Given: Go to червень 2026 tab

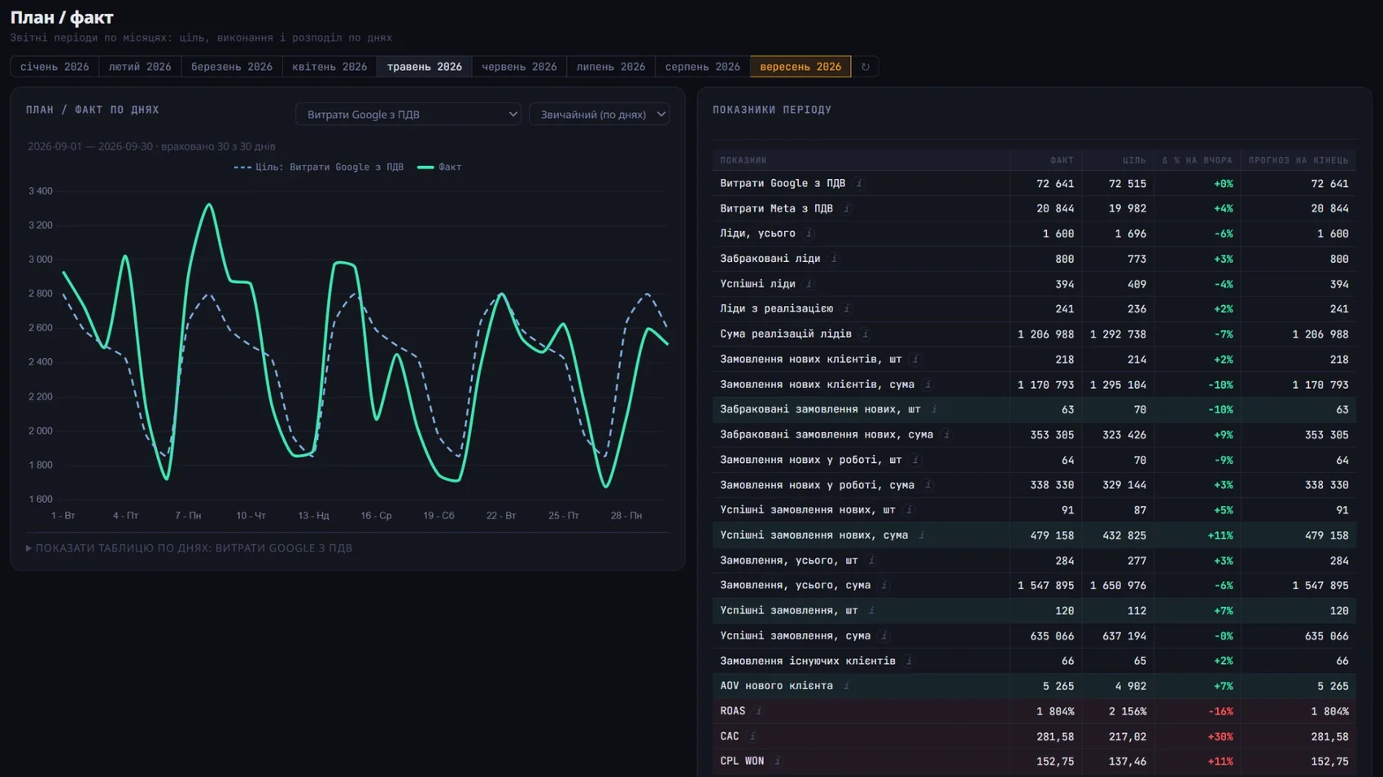Looking at the screenshot, I should tap(519, 67).
